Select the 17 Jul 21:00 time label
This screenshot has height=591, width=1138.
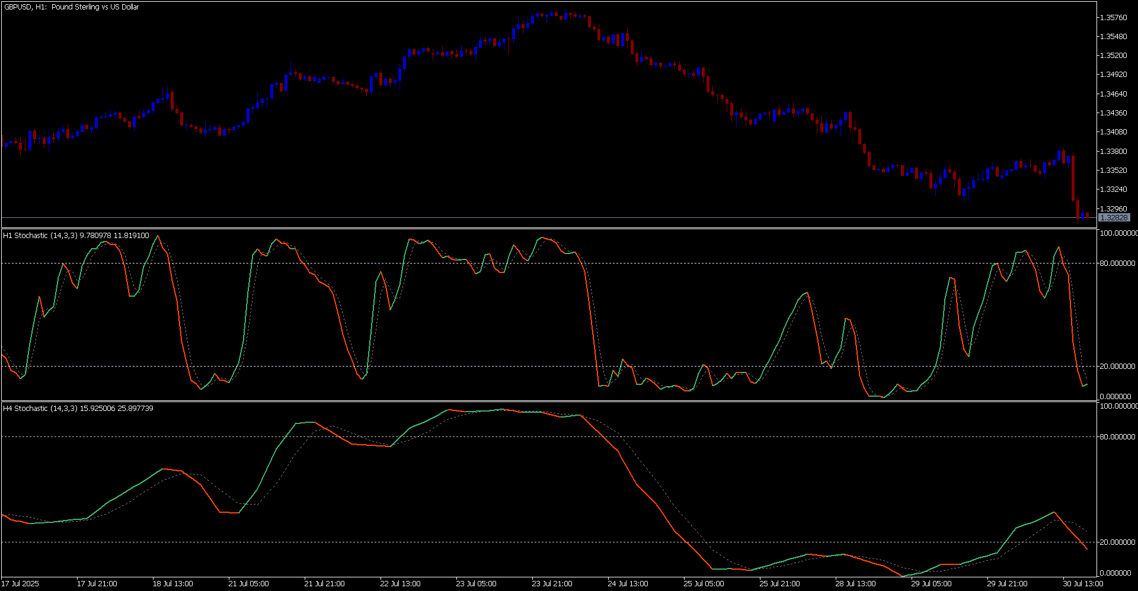pyautogui.click(x=97, y=584)
